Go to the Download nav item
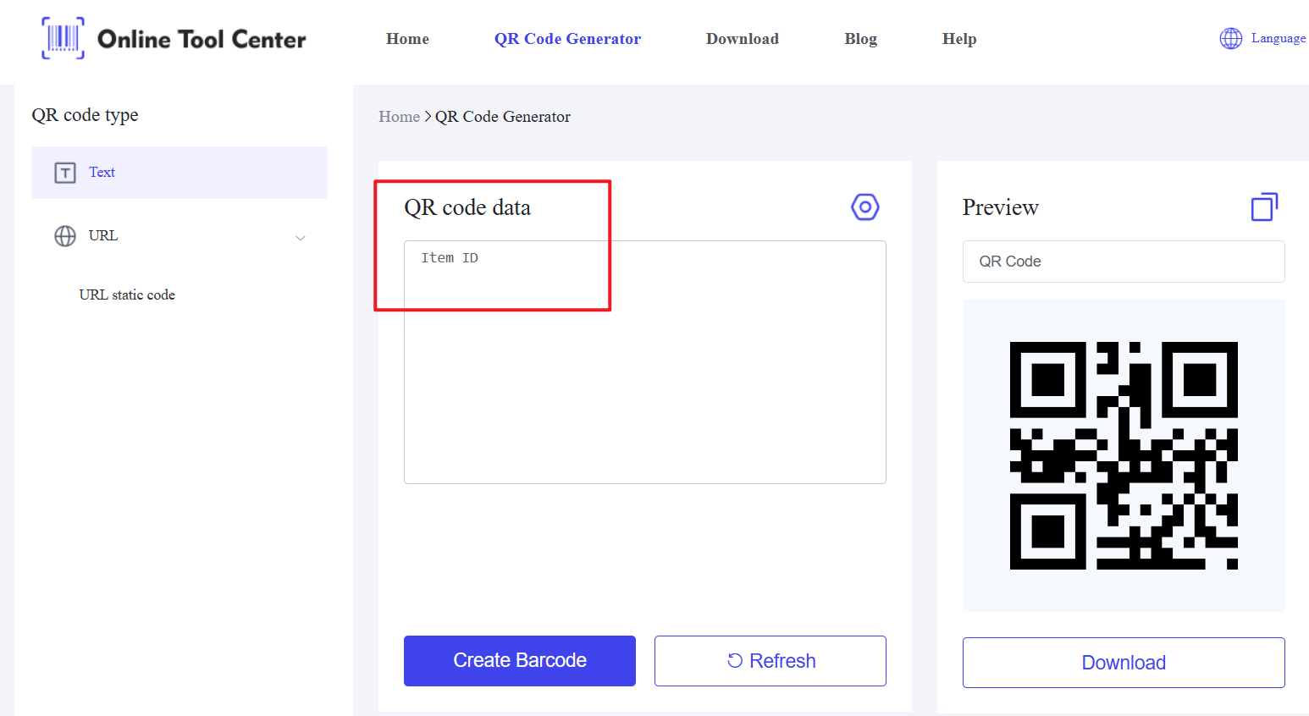1309x716 pixels. tap(743, 39)
